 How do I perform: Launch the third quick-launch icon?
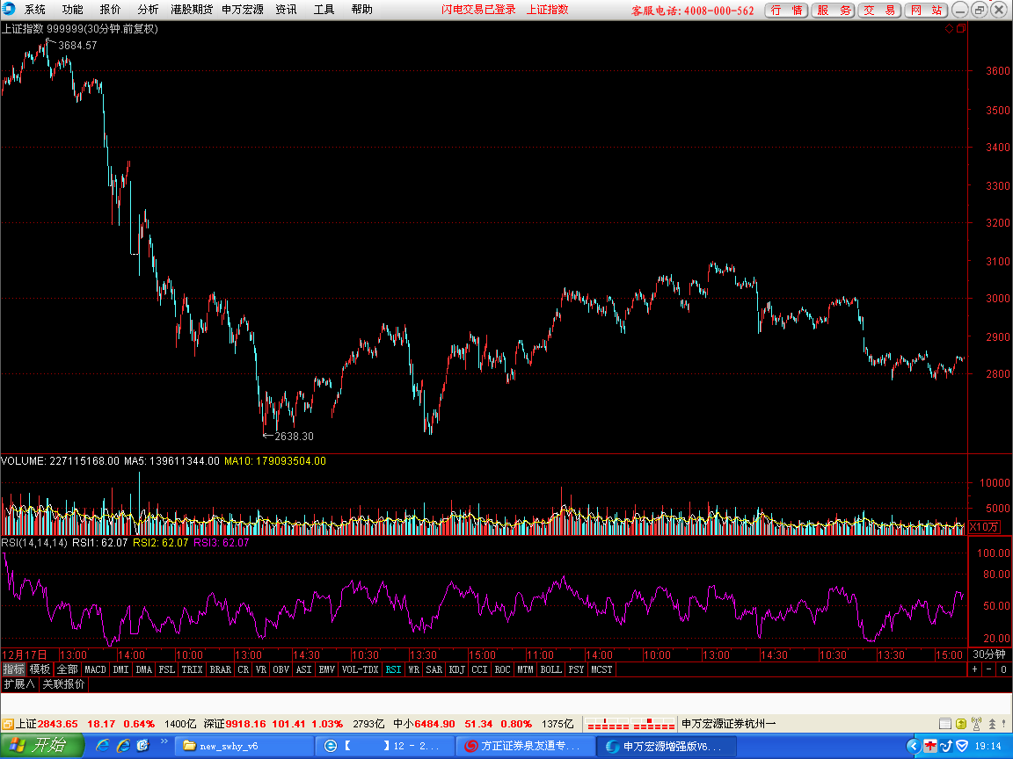point(142,746)
